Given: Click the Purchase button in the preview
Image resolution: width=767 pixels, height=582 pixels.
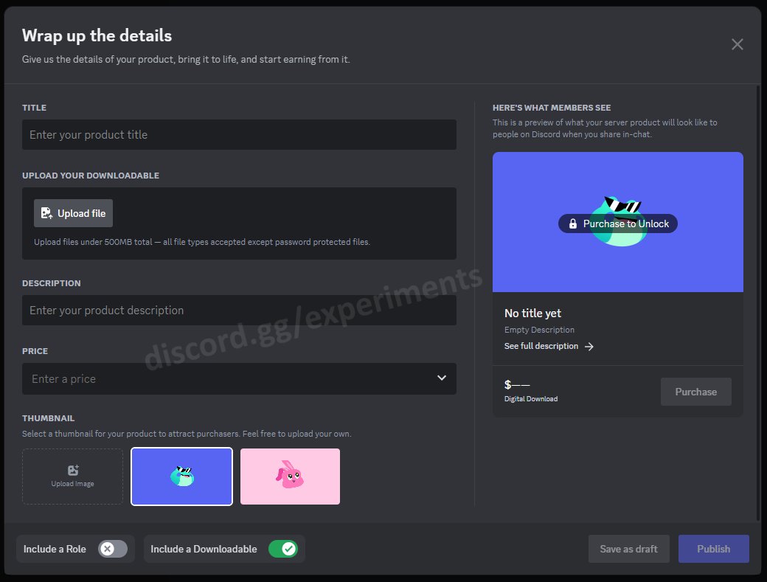Looking at the screenshot, I should coord(695,392).
